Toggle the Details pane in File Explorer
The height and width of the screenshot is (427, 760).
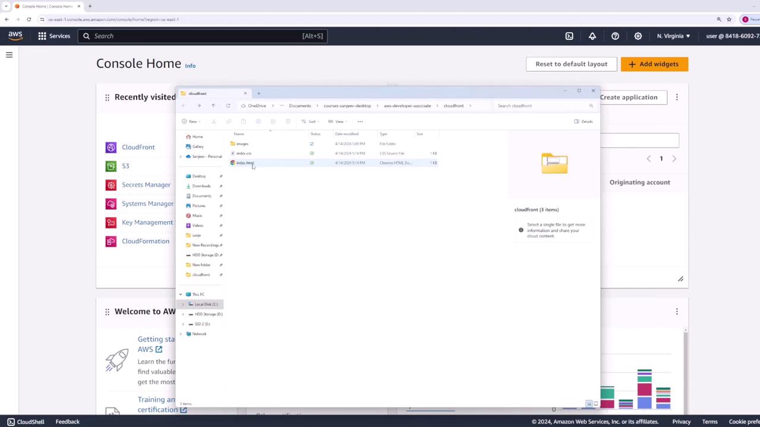[x=583, y=122]
